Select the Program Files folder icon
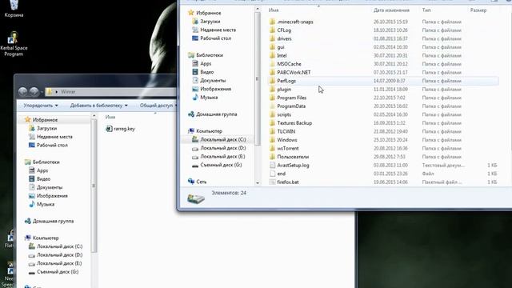512x288 pixels. pyautogui.click(x=272, y=98)
